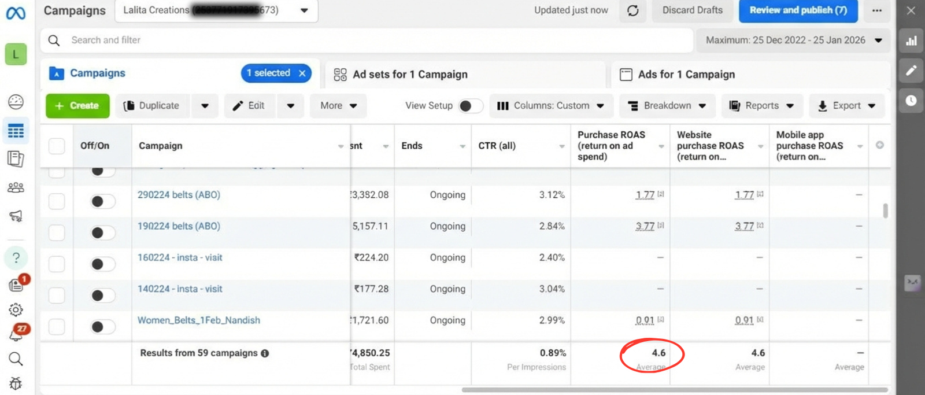Open the More dropdown
925x395 pixels.
[338, 106]
